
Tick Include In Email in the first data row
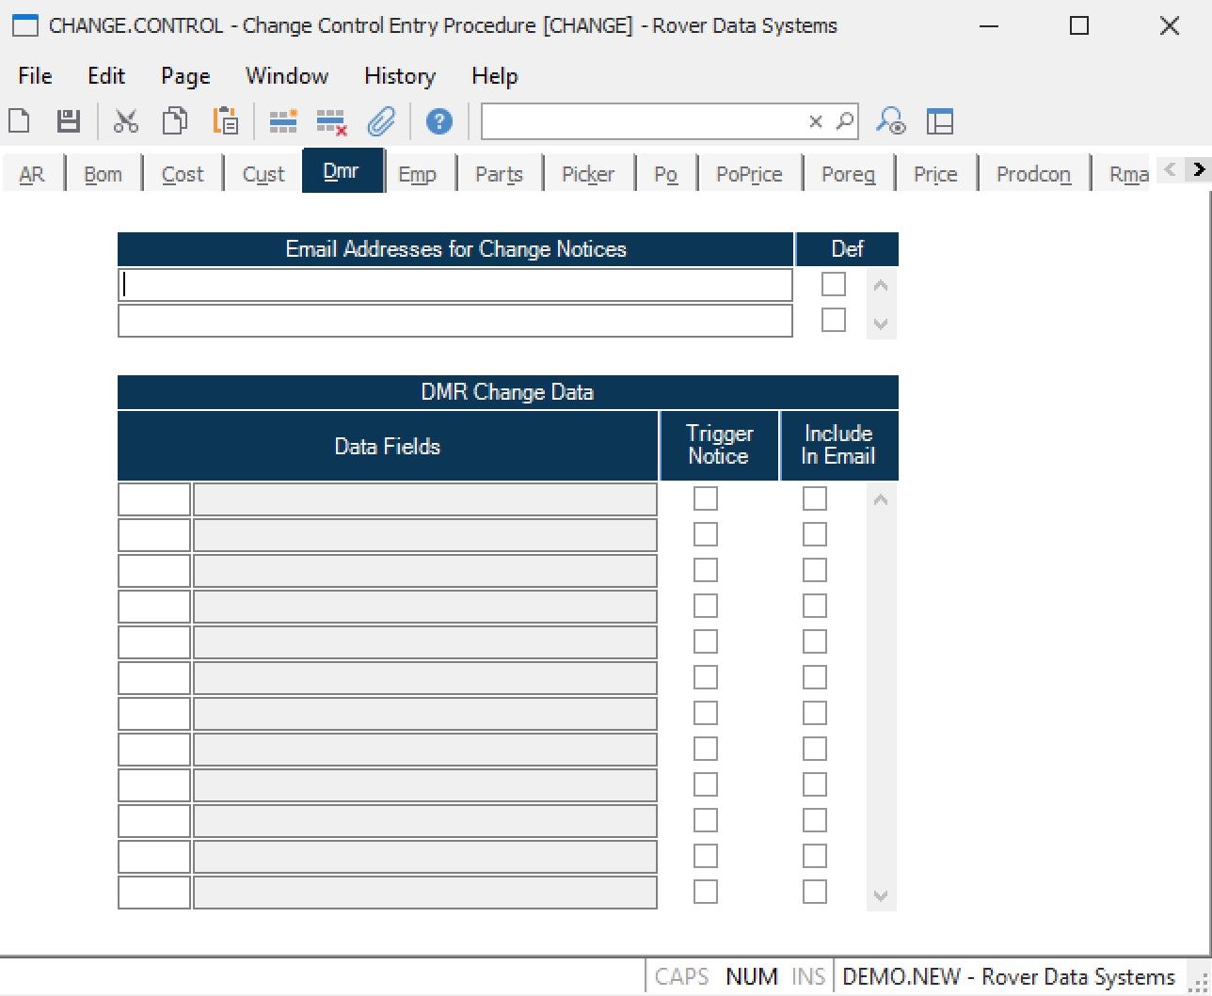814,498
